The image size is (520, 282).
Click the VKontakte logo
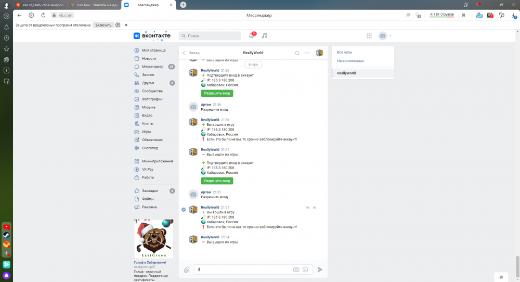[152, 36]
